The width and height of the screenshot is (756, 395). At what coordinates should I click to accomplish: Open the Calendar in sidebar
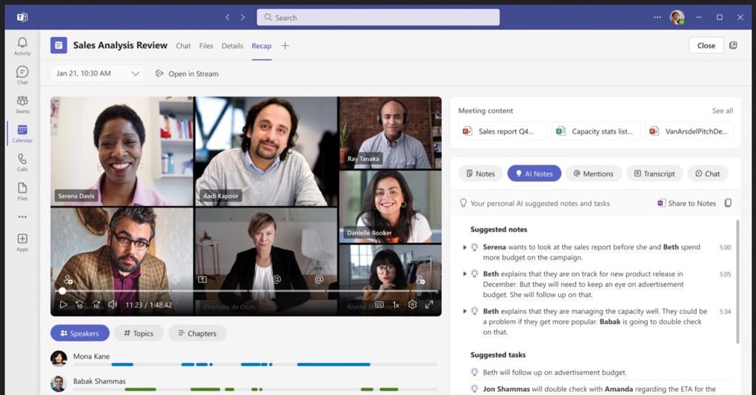click(22, 133)
